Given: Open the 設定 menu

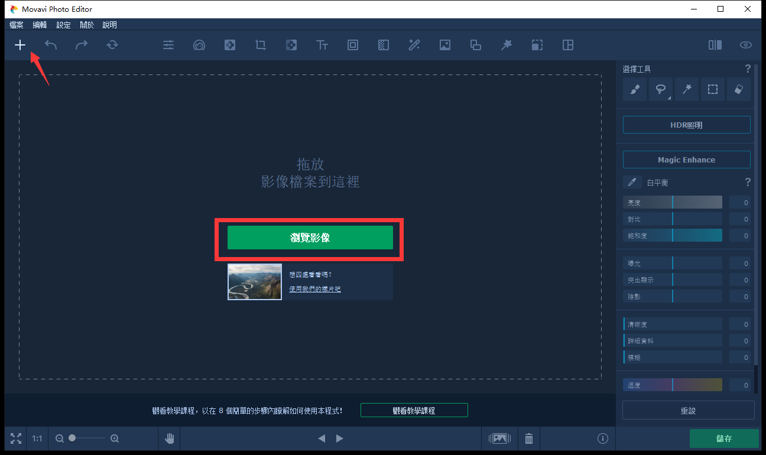Looking at the screenshot, I should (x=63, y=25).
